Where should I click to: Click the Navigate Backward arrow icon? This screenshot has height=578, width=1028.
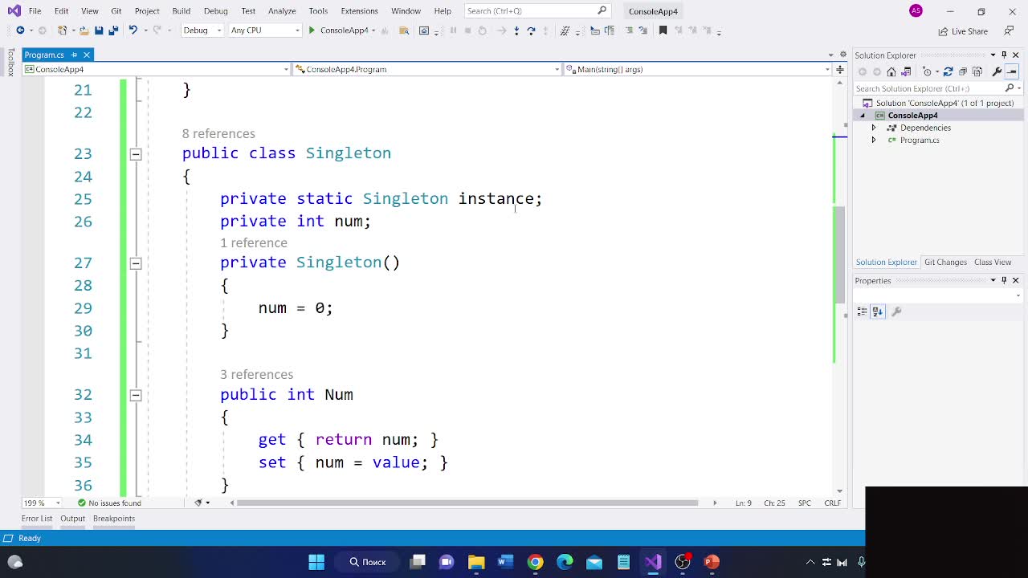pos(20,31)
